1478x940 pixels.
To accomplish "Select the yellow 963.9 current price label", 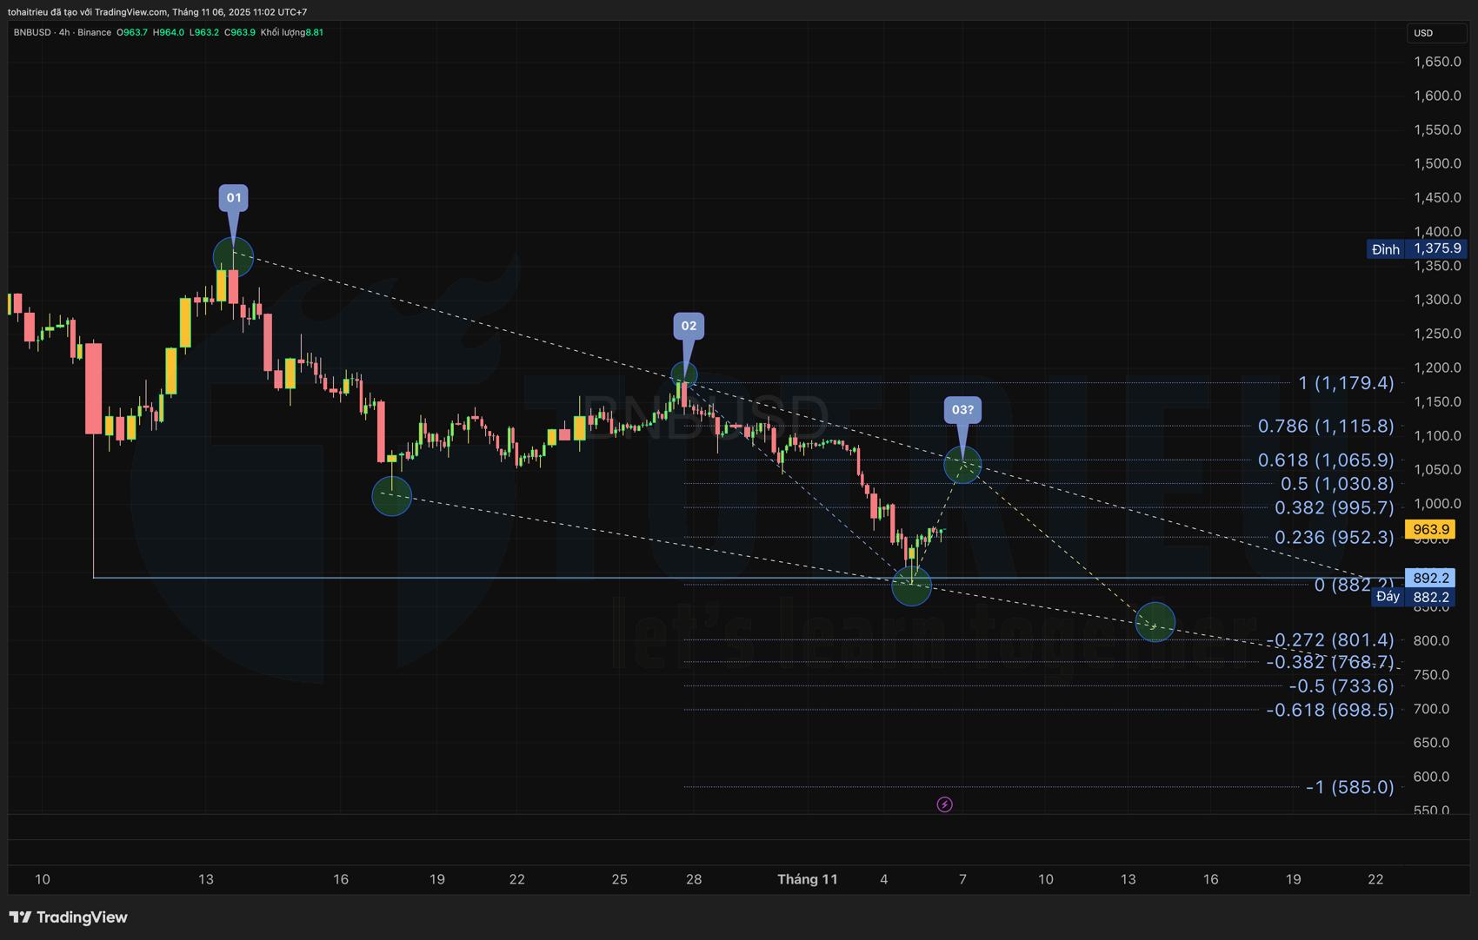I will coord(1430,529).
